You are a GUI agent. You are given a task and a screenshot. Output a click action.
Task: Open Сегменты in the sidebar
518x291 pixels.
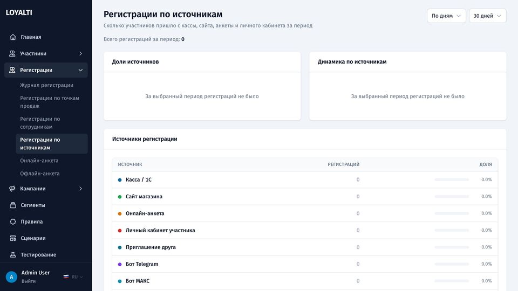(46, 205)
